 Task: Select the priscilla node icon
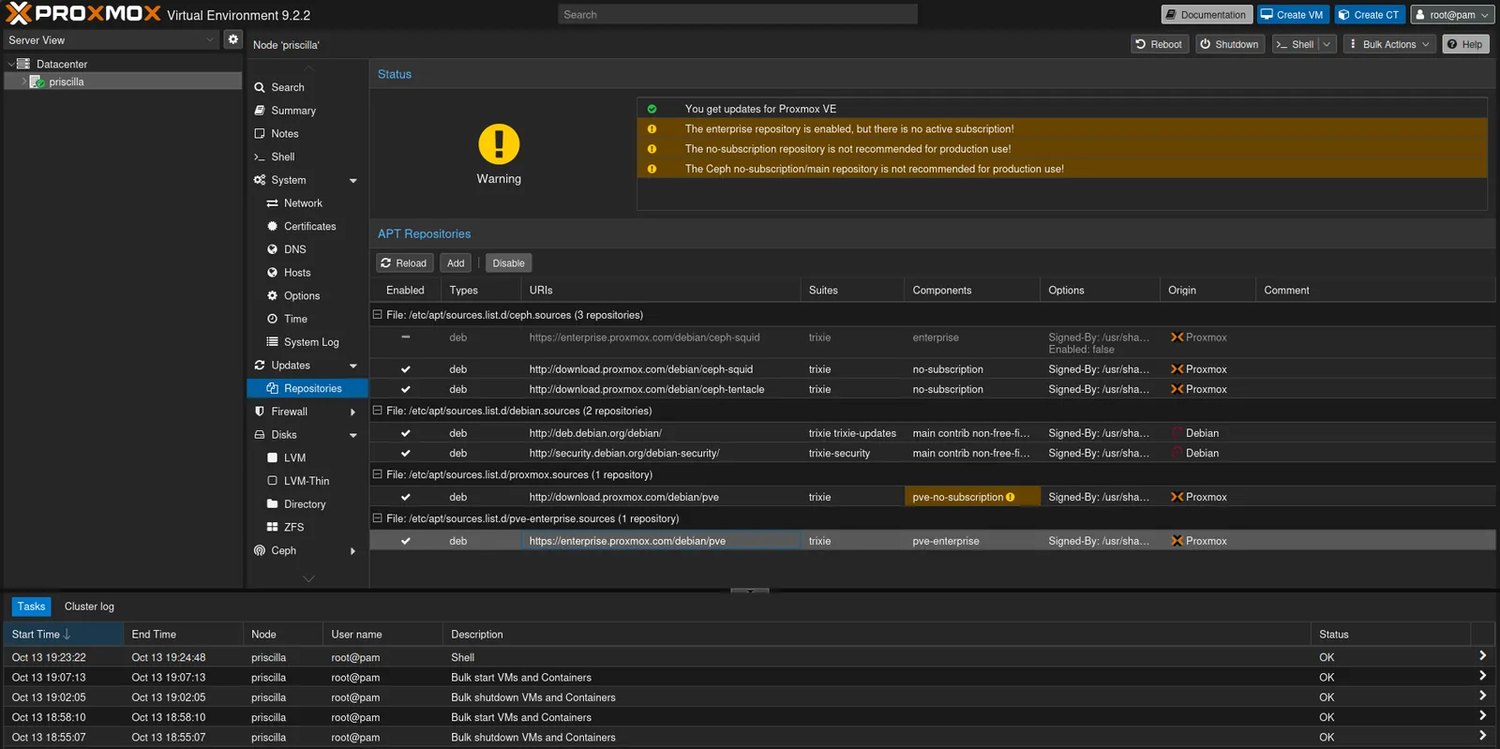(x=37, y=82)
